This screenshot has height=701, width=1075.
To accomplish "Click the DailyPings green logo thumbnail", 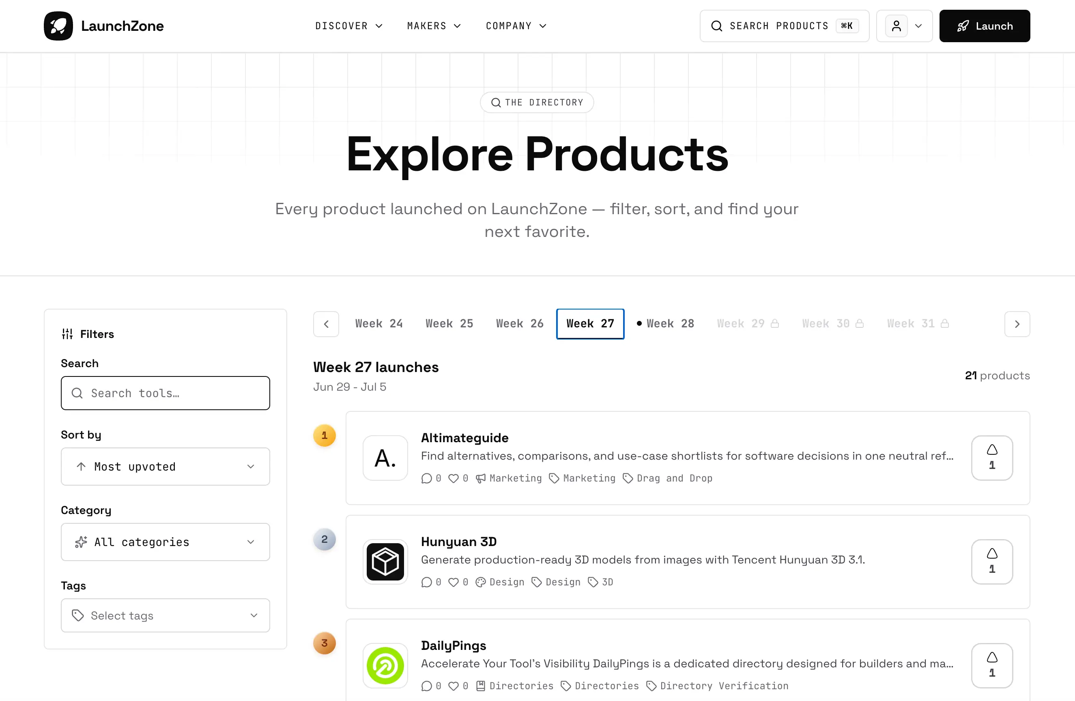I will (x=385, y=665).
